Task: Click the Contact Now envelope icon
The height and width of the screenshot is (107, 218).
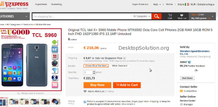Action: pyautogui.click(x=181, y=91)
